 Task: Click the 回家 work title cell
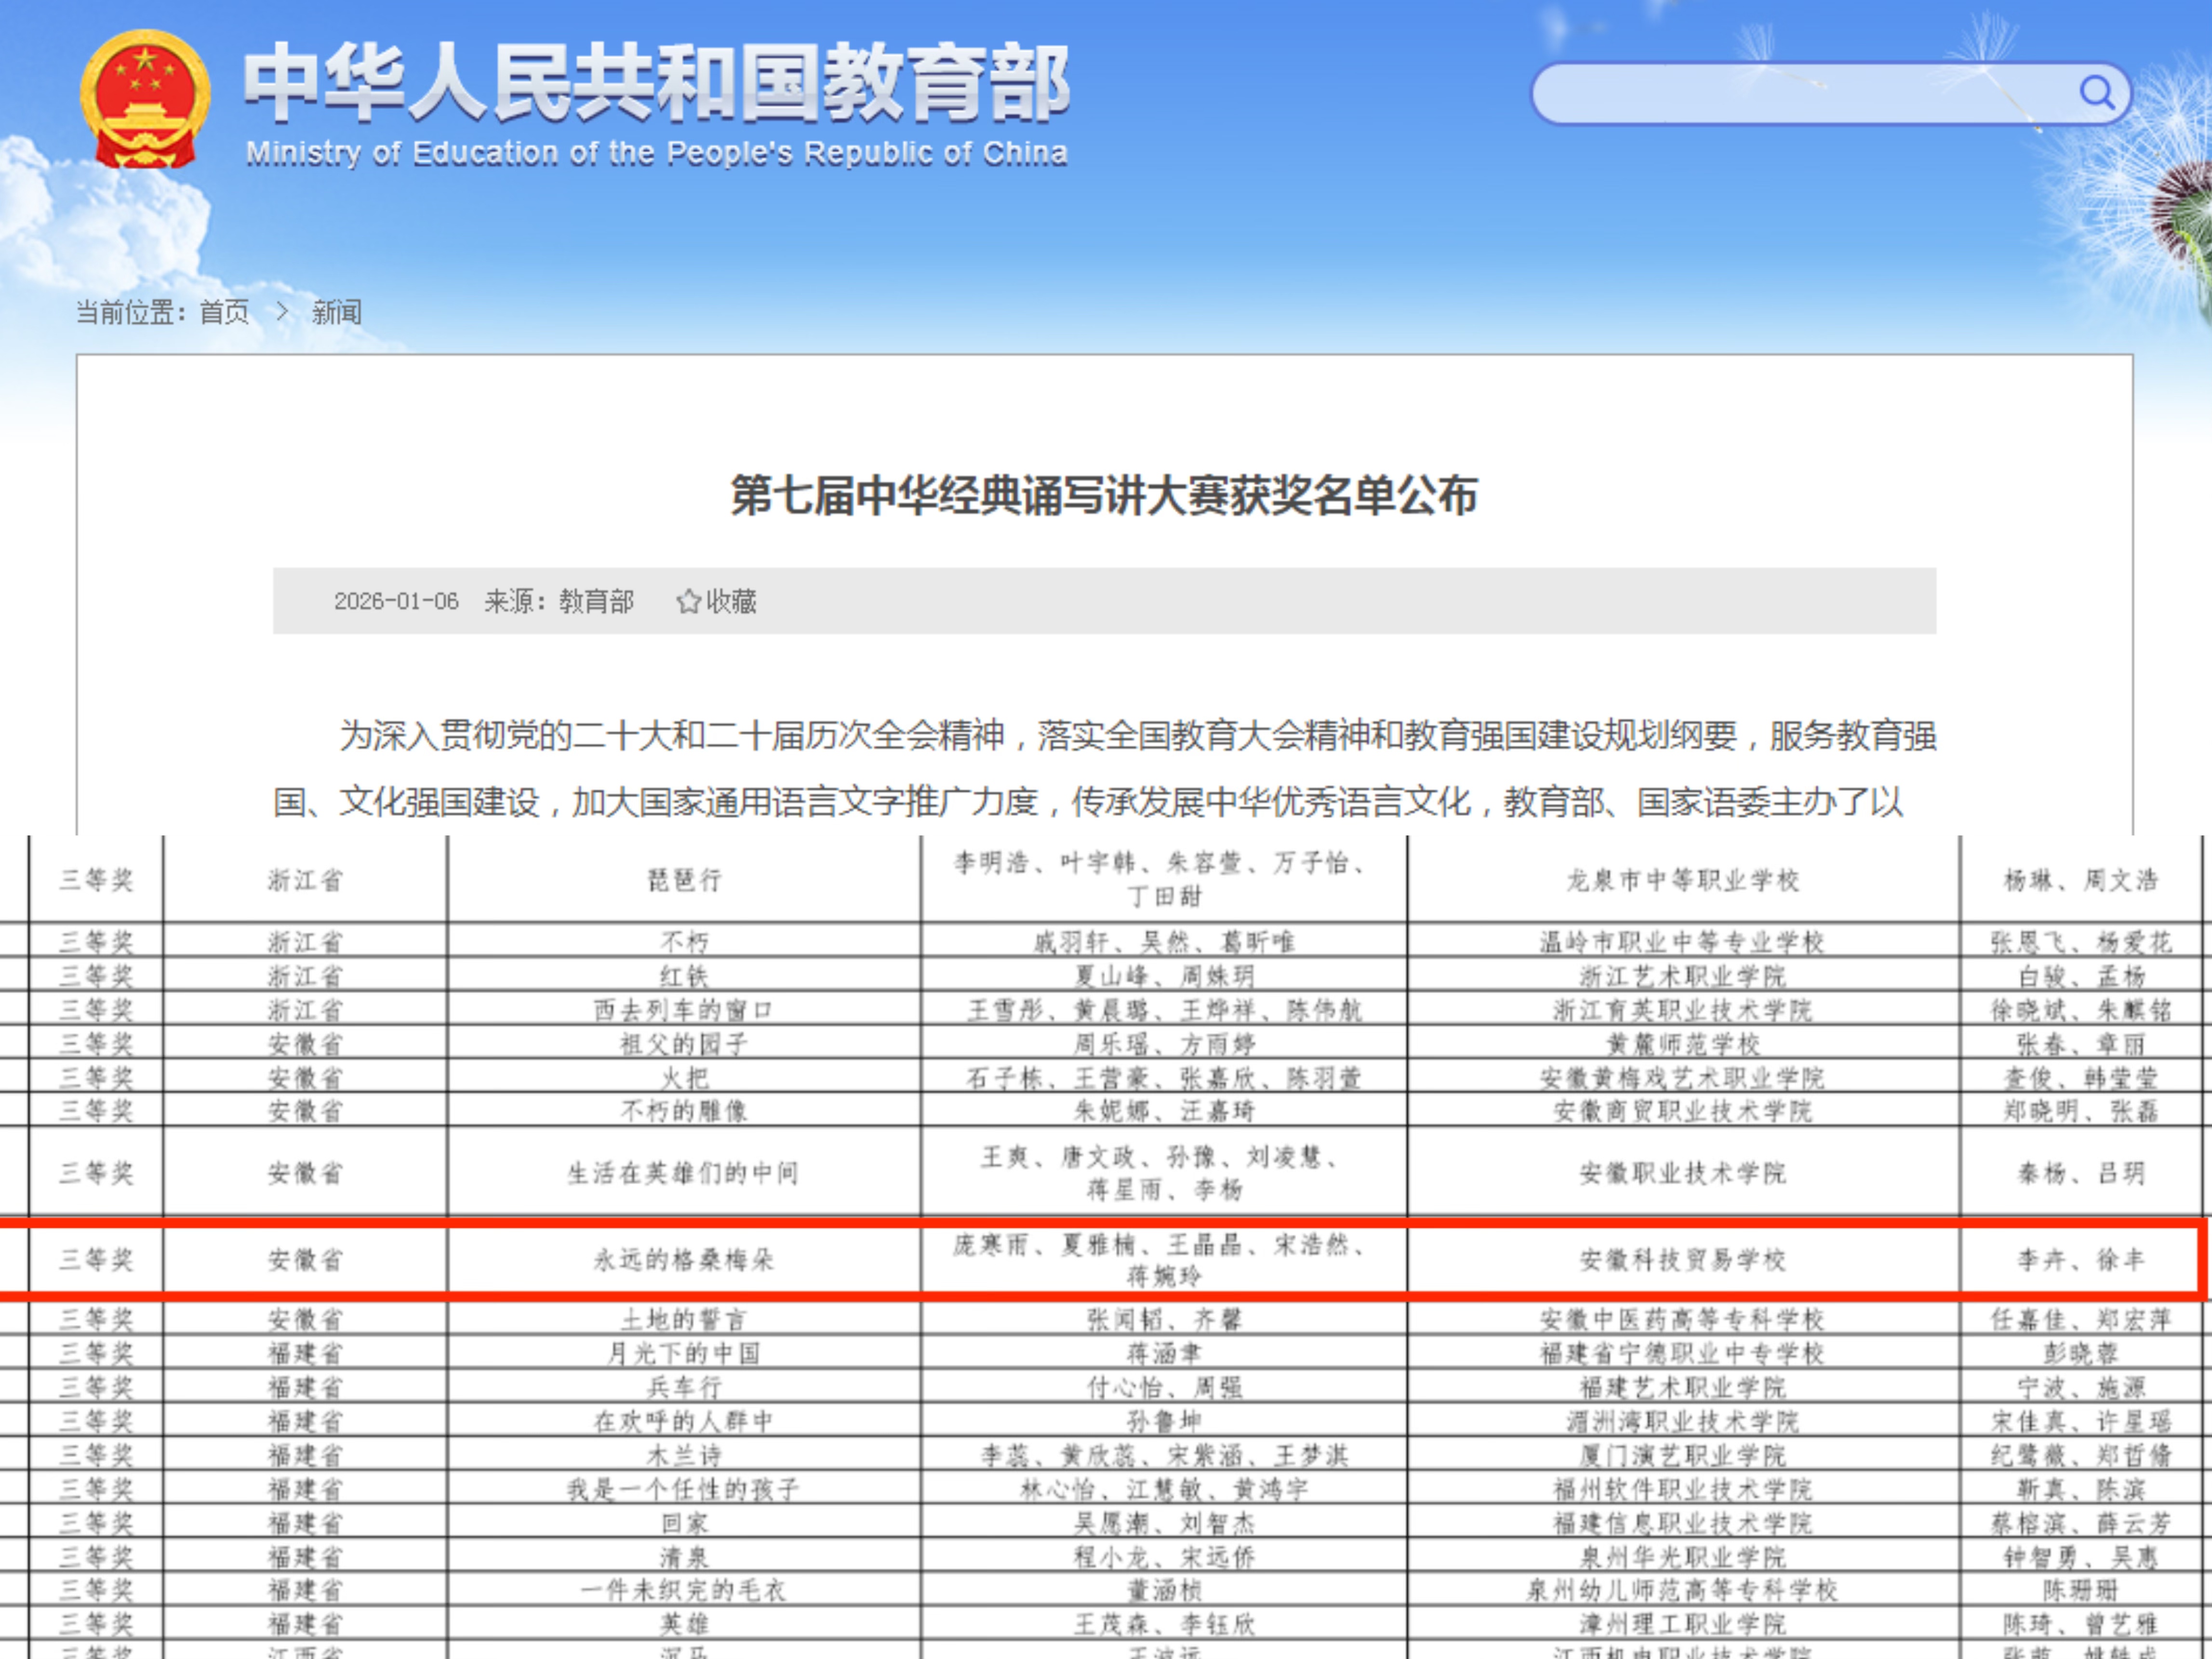pos(684,1523)
